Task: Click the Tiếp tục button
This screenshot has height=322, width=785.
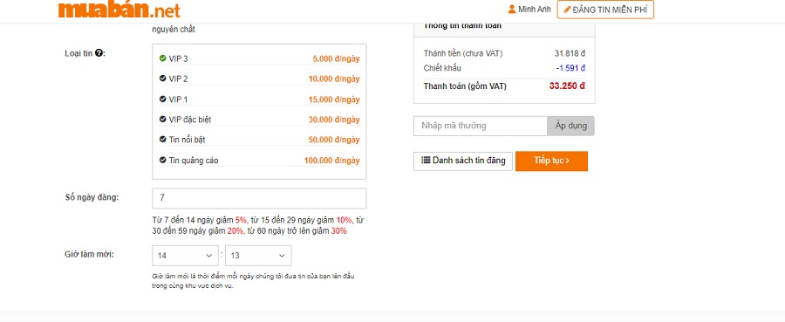Action: (x=552, y=161)
